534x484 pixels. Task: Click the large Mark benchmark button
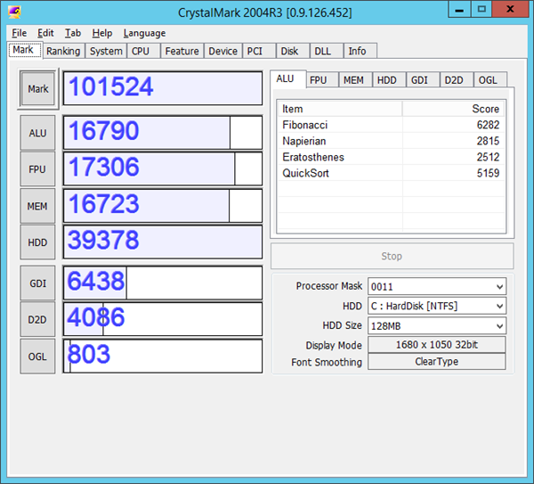(37, 88)
